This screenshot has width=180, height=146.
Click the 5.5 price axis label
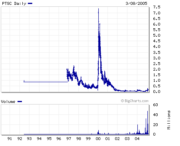[157, 30]
